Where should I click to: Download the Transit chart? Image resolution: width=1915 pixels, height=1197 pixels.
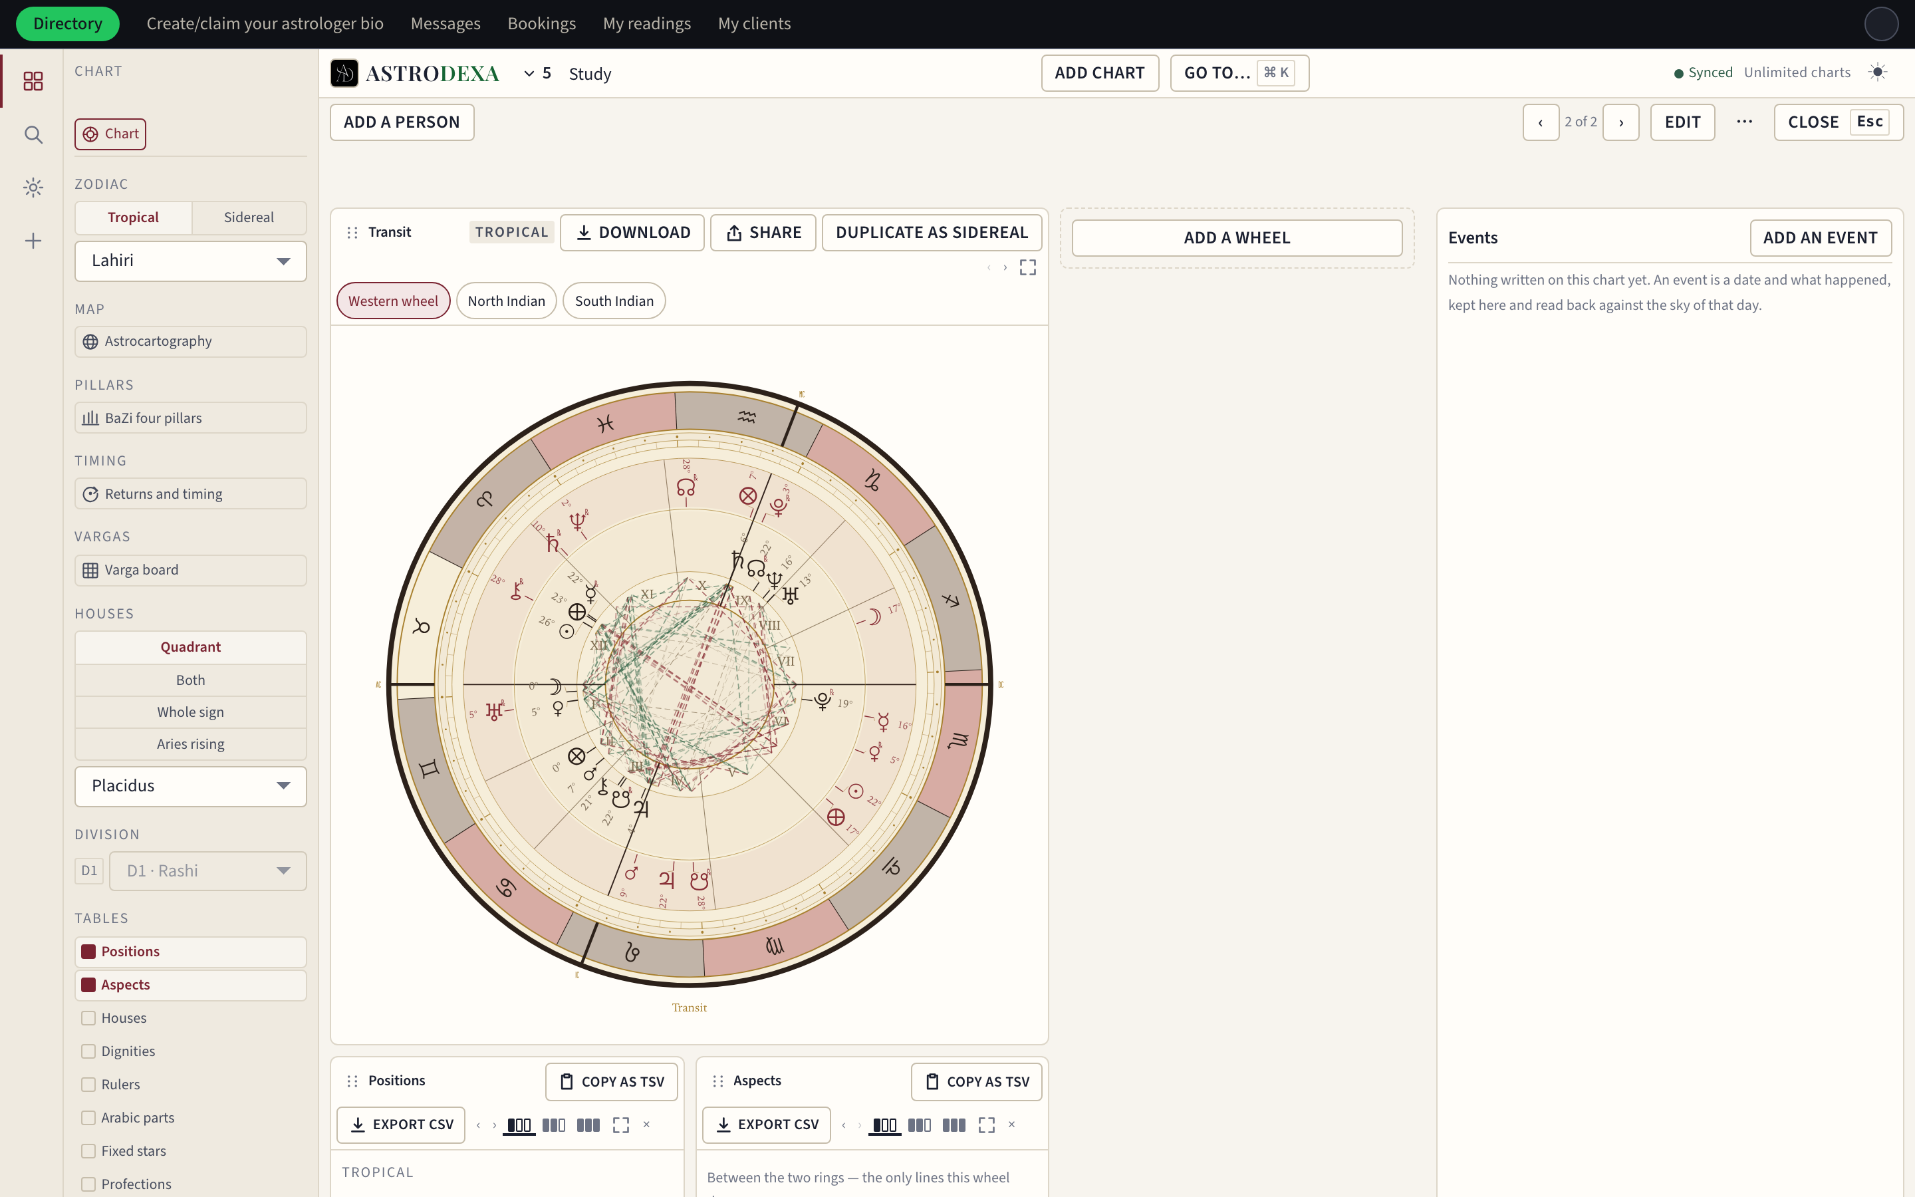coord(632,233)
